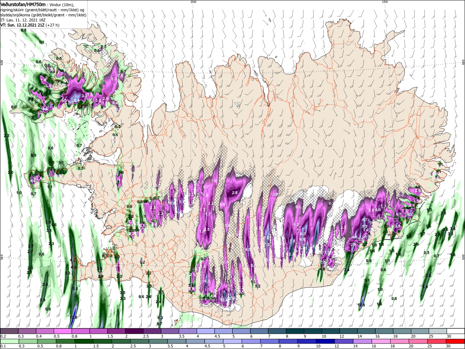Pick the top-row dark teal swatch for 8
The width and height of the screenshot is (465, 349).
[295, 331]
